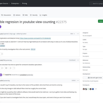Open the Insights tab
The image size is (103, 103).
point(43,15)
